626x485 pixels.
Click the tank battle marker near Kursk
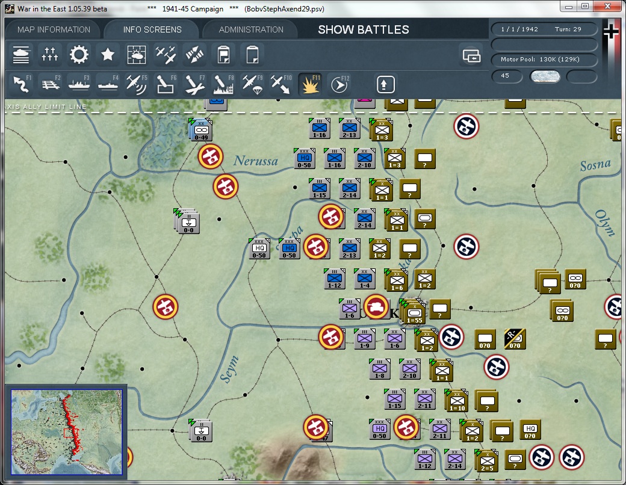(x=376, y=306)
